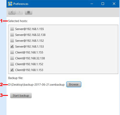Enable Server@192.168.1.152 host checkbox
This screenshot has height=115, width=120.
pyautogui.click(x=12, y=41)
